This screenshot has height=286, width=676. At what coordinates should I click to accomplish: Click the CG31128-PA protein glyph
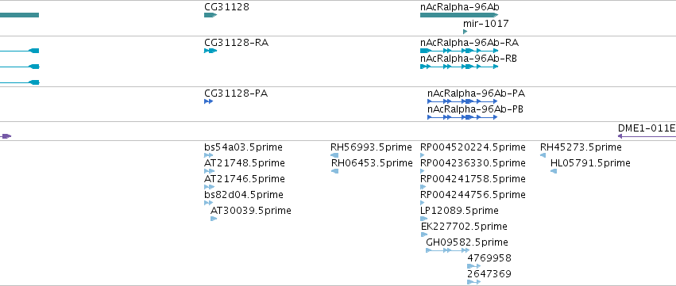tap(209, 101)
